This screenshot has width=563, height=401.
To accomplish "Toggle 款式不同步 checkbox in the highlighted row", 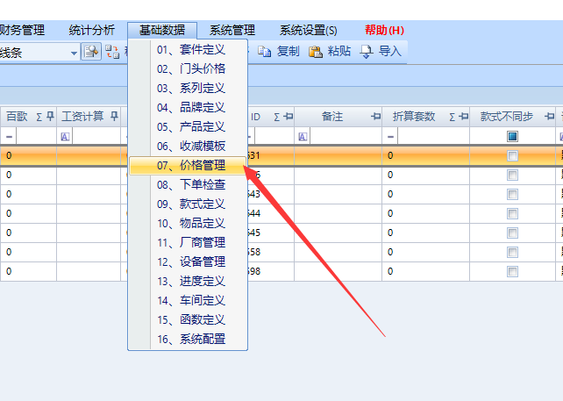I will tap(512, 156).
